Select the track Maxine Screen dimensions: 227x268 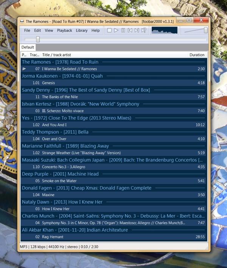pyautogui.click(x=114, y=195)
